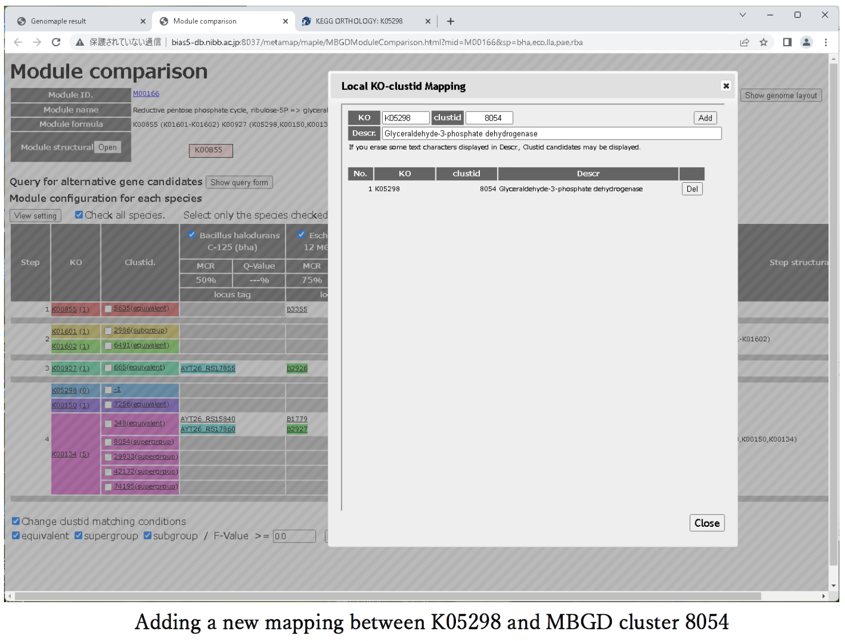Viewport: 845px width, 641px height.
Task: Click the bookmark star icon
Action: [763, 42]
